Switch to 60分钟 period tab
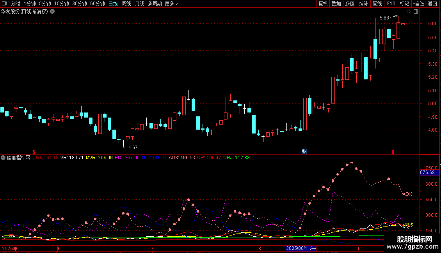The height and width of the screenshot is (253, 441). (97, 4)
